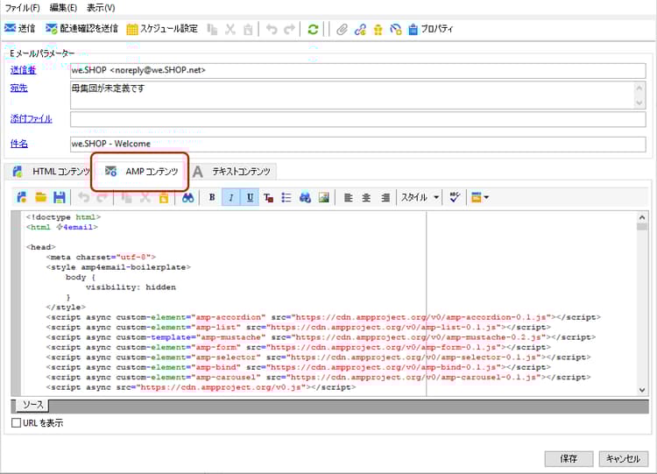Open スケジュール設定 scheduling
The height and width of the screenshot is (474, 657).
162,29
